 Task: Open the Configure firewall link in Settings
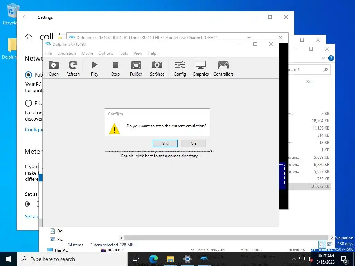pos(34,130)
